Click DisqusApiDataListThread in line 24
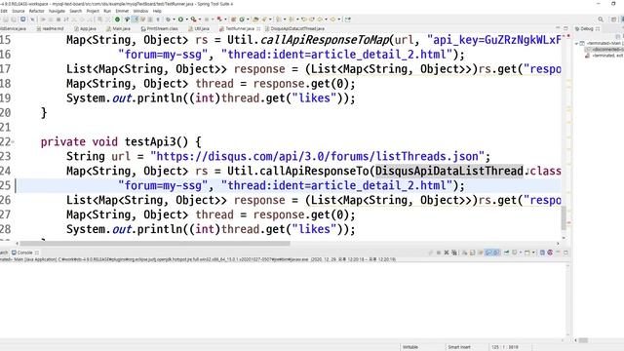Viewport: 624px width, 351px height. tap(449, 172)
